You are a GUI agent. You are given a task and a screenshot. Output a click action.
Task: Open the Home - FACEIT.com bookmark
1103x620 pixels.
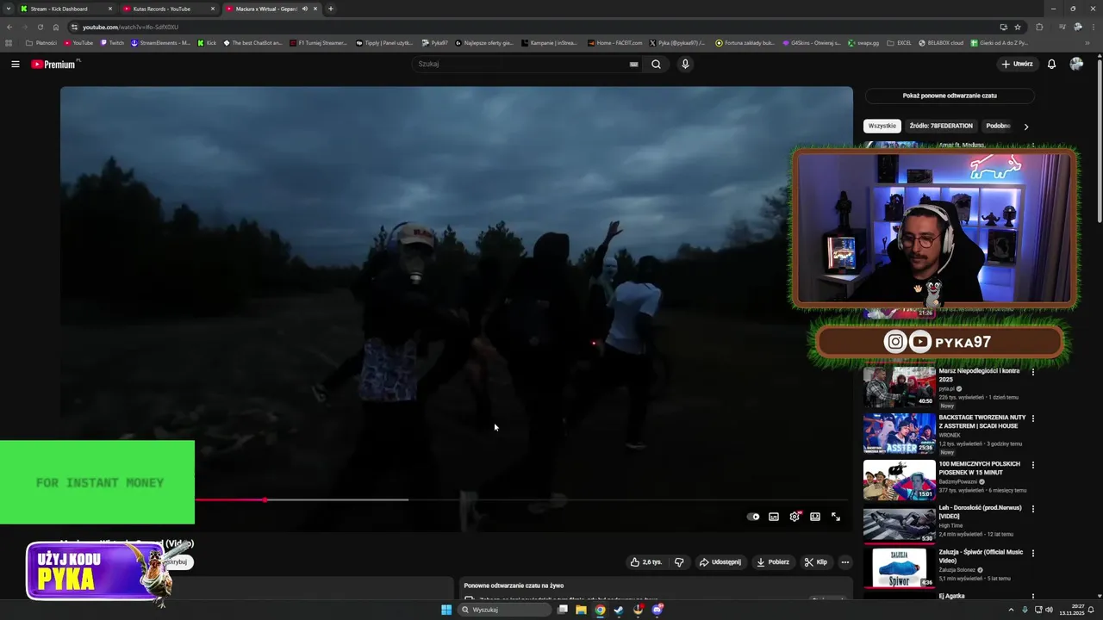click(x=615, y=42)
